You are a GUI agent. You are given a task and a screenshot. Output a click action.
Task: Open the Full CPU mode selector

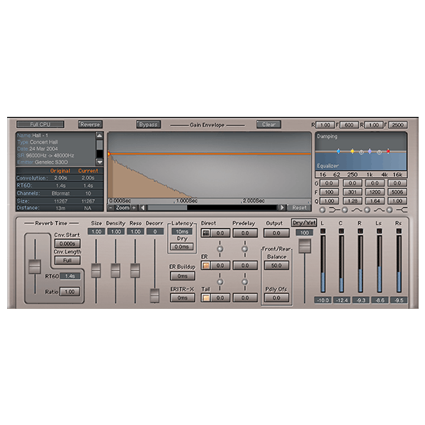tap(40, 125)
